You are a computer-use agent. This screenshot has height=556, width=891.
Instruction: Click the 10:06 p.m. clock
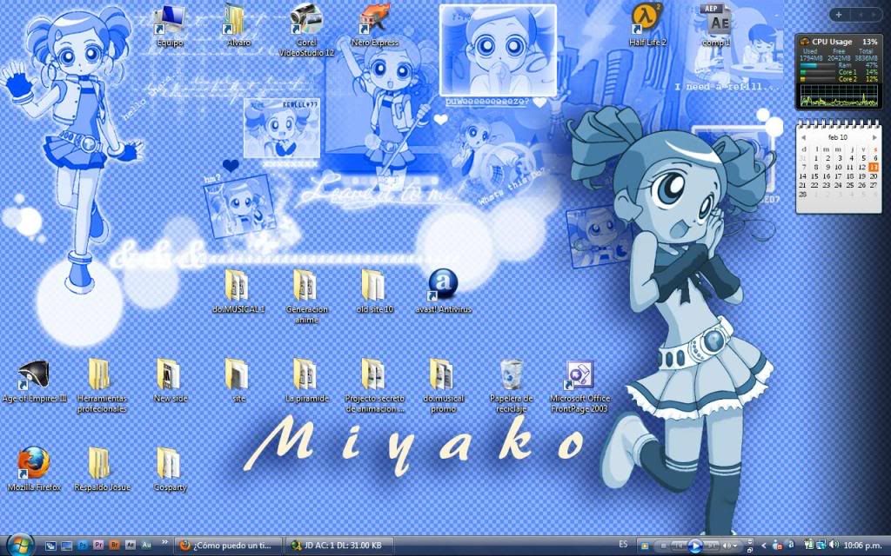[x=862, y=546]
